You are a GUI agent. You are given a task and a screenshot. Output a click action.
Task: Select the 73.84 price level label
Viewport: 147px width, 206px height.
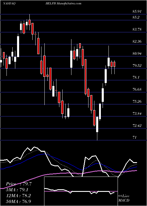(137, 114)
